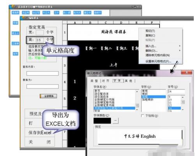Click the 上午 cell in the timetable

coord(113,65)
